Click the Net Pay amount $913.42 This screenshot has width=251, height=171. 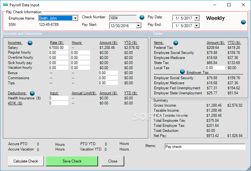click(x=212, y=136)
